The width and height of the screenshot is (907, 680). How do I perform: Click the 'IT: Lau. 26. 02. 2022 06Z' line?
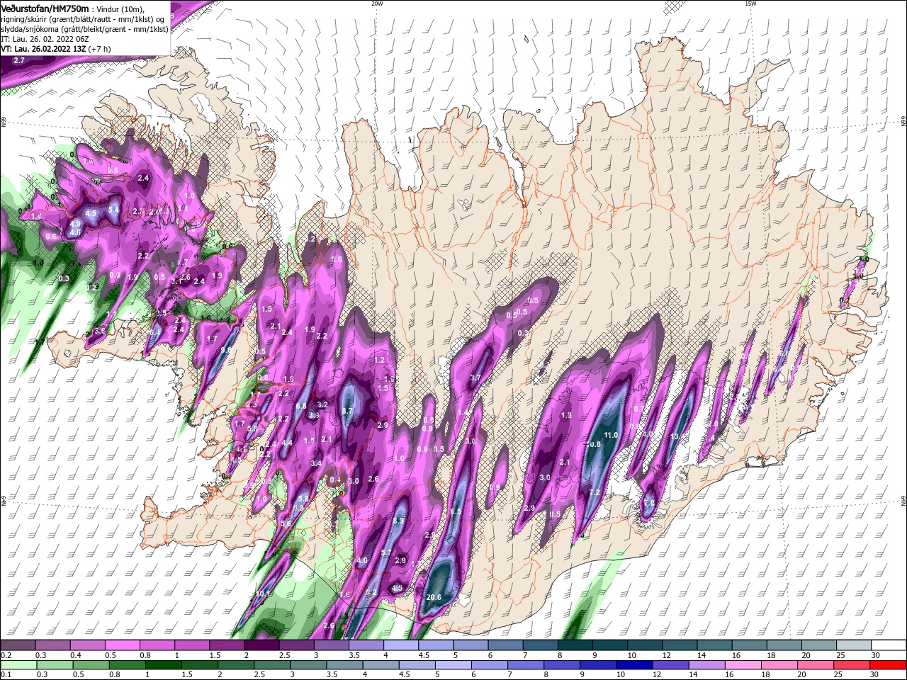click(45, 39)
